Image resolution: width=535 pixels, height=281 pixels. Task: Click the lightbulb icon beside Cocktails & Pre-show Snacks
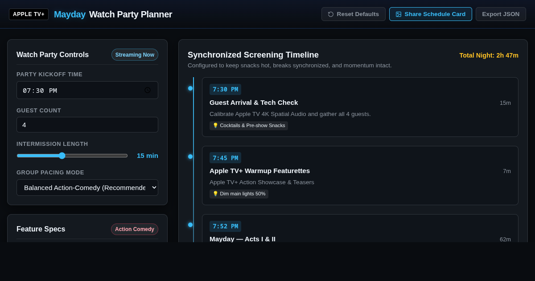point(215,126)
